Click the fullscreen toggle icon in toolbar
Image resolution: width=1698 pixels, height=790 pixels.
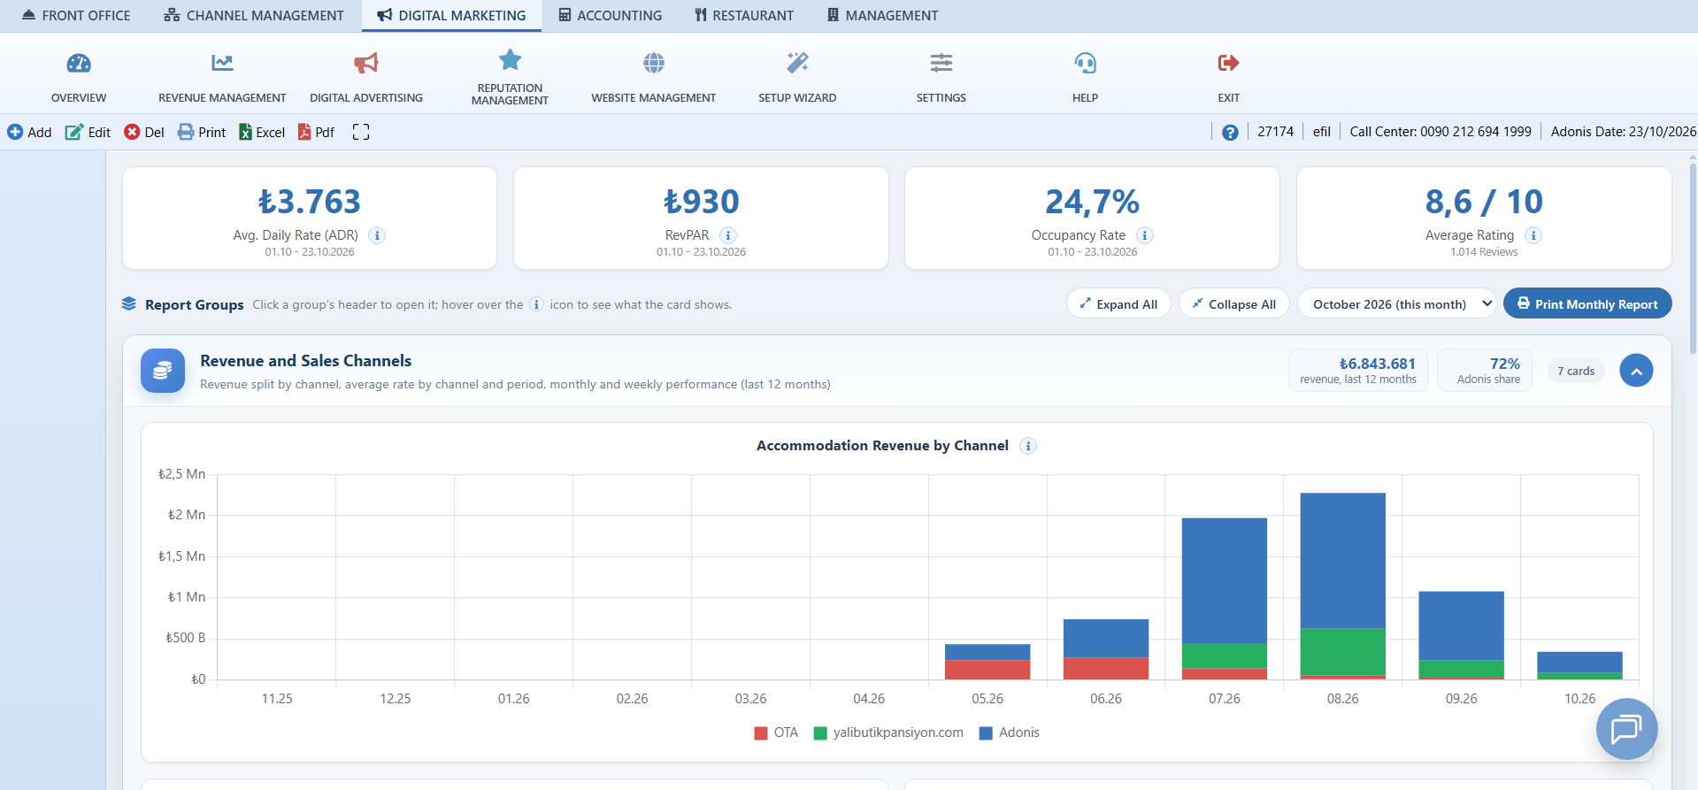point(361,132)
